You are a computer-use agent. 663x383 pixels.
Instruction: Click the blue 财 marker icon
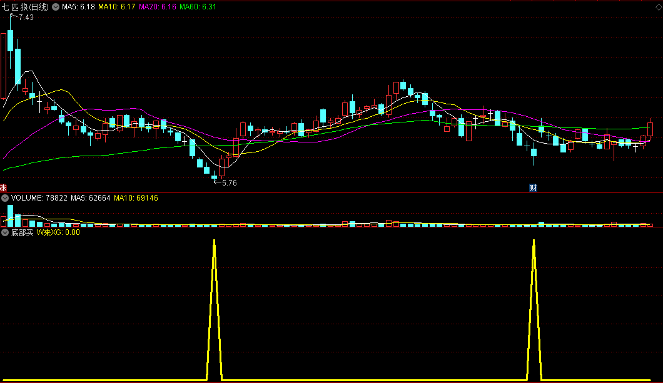click(x=533, y=188)
